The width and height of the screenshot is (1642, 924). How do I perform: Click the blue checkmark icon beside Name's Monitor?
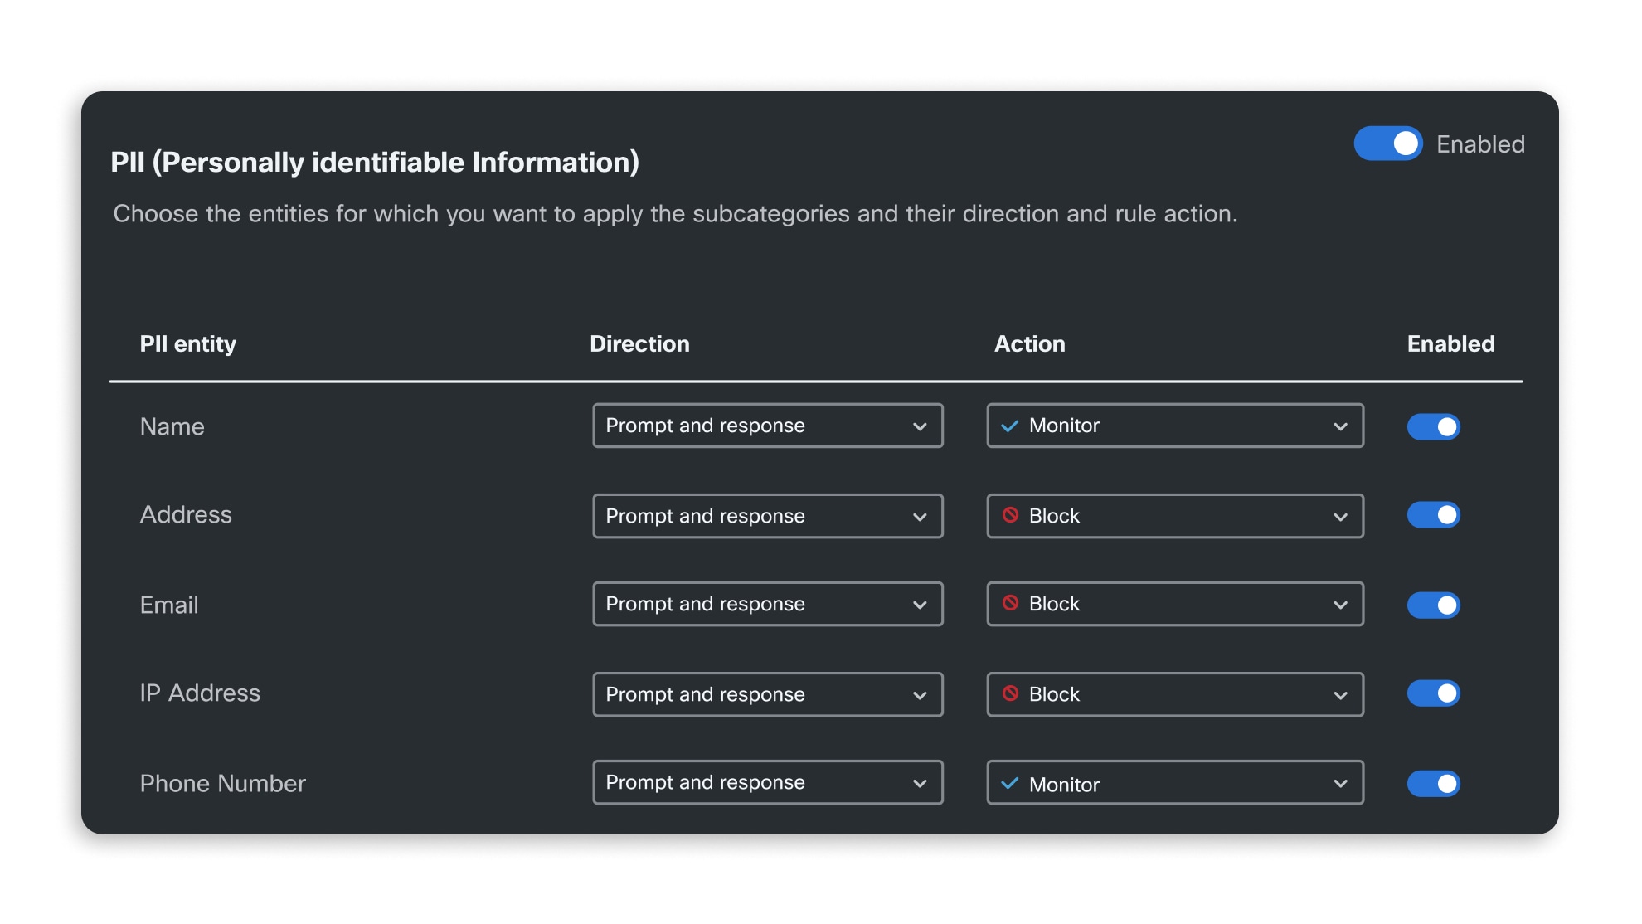(x=1011, y=426)
